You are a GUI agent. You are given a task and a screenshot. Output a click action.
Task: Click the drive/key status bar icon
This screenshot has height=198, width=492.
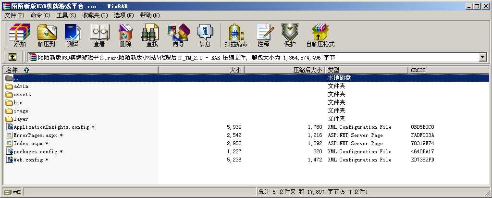[12, 192]
